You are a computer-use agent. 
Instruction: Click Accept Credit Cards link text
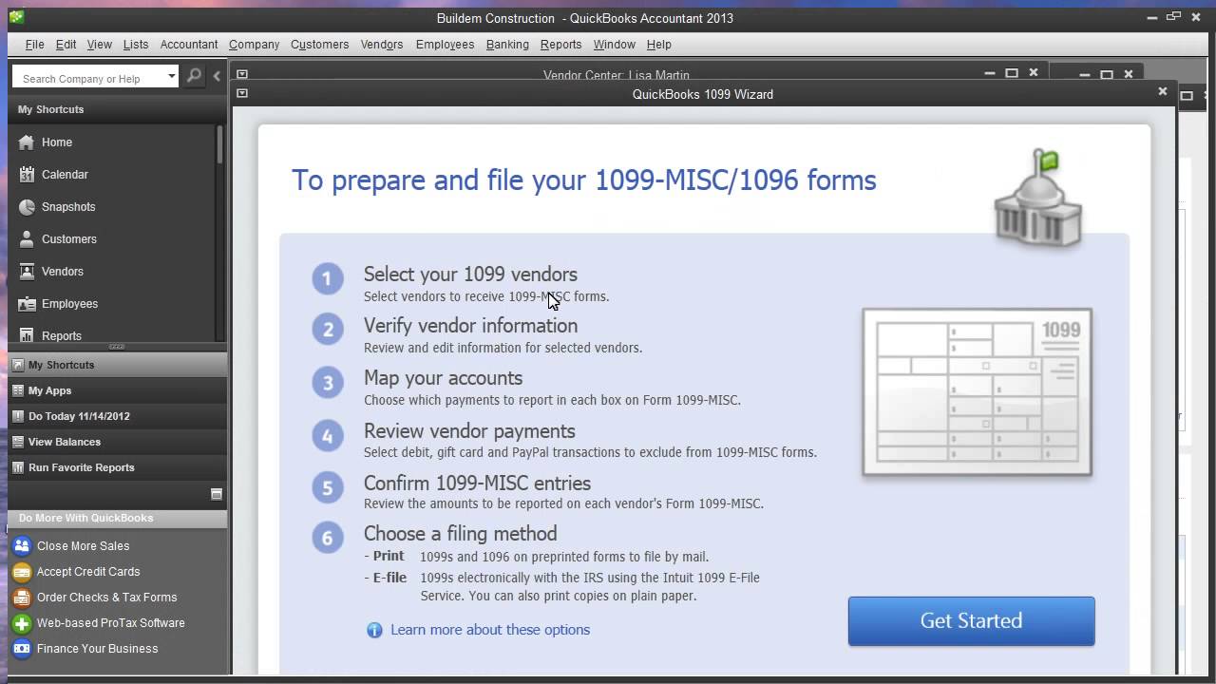coord(88,572)
